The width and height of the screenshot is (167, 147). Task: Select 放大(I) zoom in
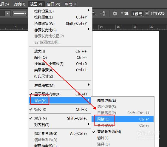point(60,51)
